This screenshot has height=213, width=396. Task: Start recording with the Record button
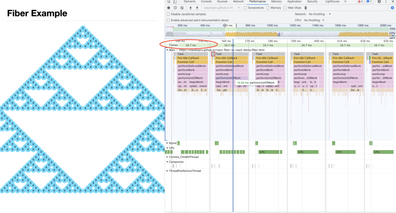[x=169, y=8]
